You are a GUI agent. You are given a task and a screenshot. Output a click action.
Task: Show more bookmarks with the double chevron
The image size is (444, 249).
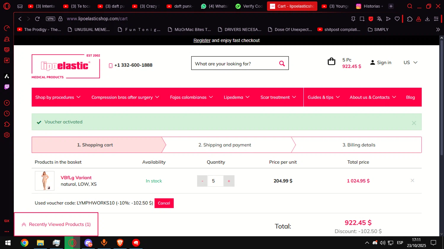pyautogui.click(x=438, y=30)
